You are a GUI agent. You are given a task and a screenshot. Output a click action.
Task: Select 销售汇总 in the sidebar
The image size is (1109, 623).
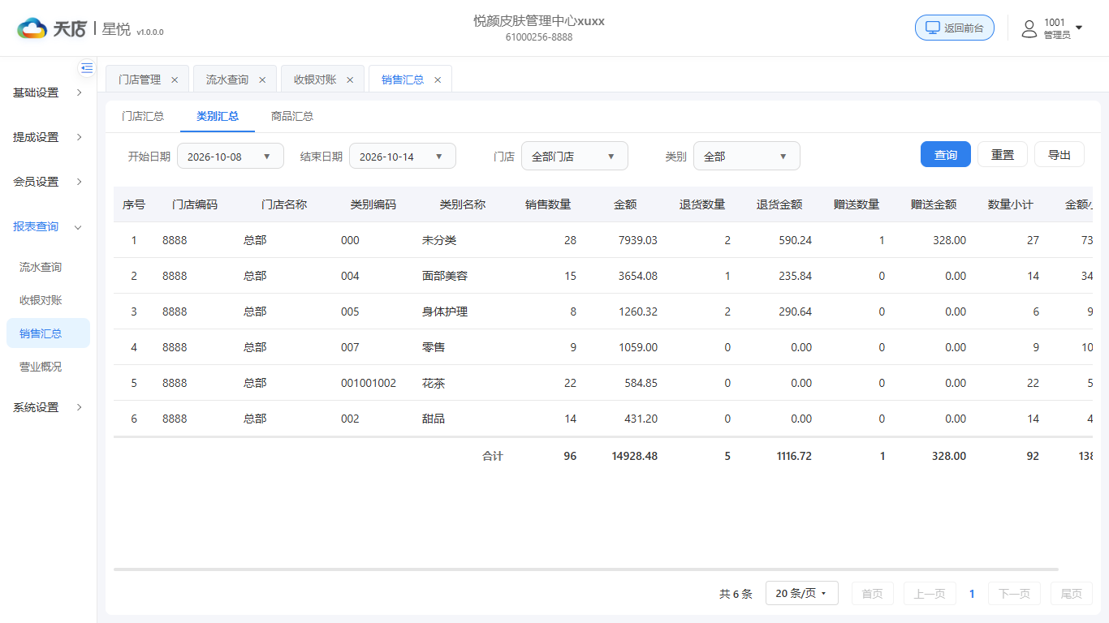48,333
